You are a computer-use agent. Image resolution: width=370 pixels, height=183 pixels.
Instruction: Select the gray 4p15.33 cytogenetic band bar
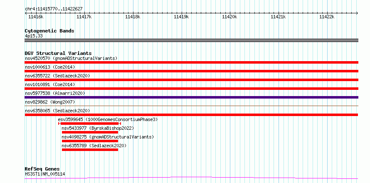click(x=191, y=40)
